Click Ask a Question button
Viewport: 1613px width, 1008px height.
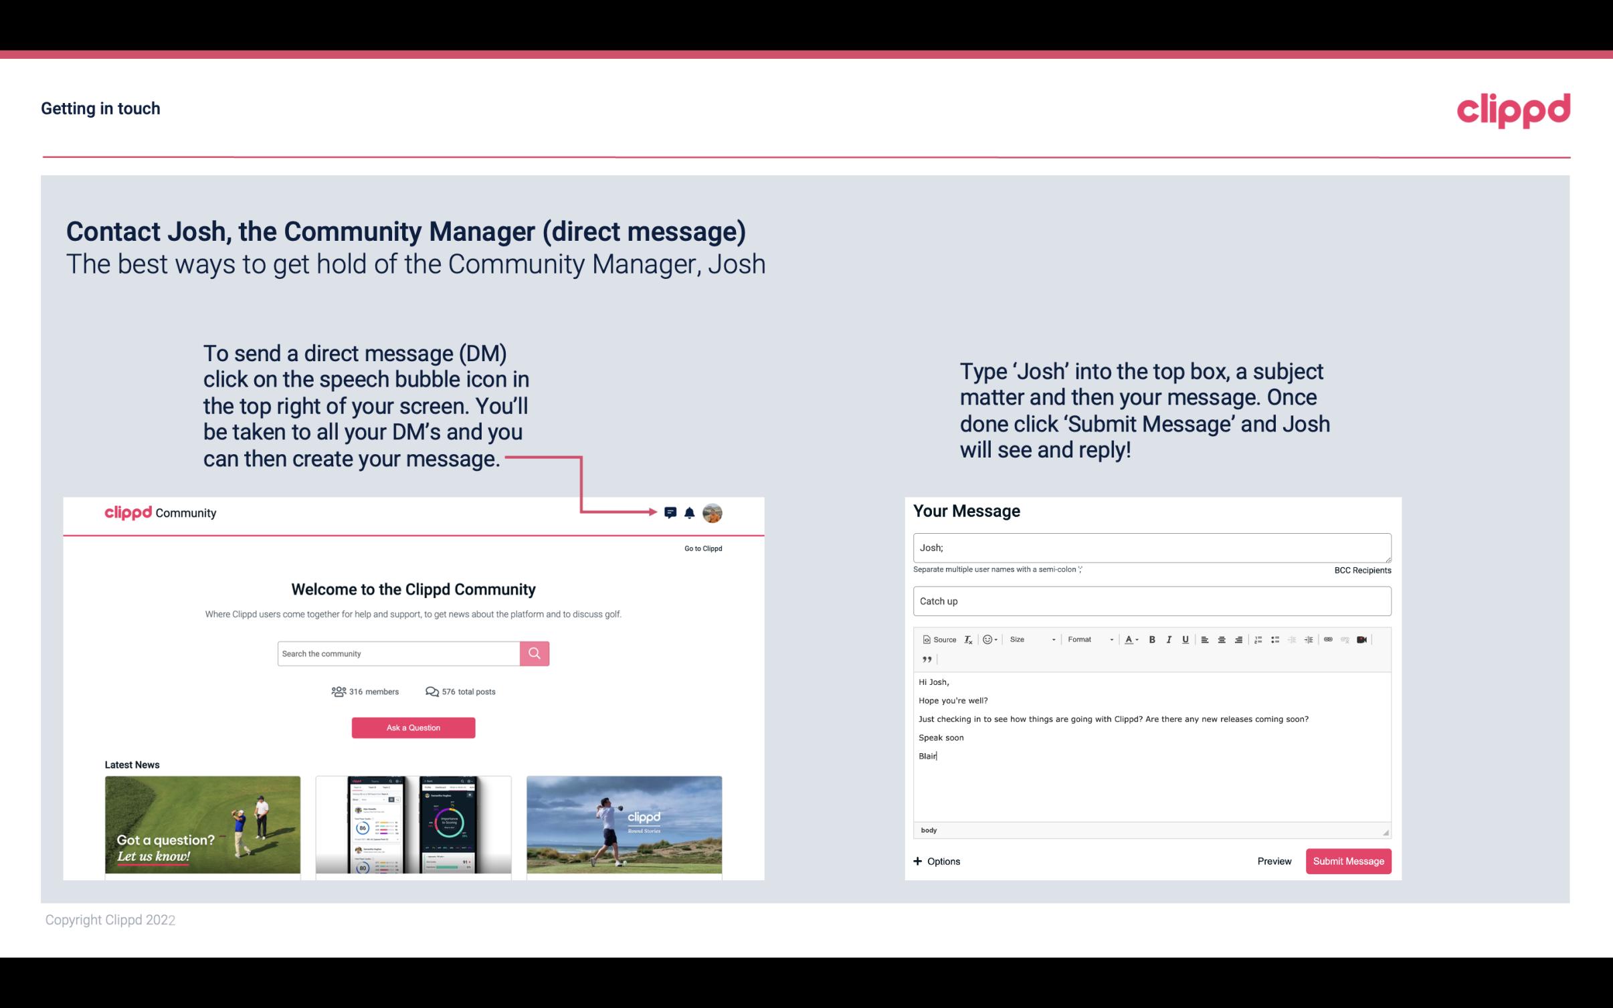coord(413,727)
